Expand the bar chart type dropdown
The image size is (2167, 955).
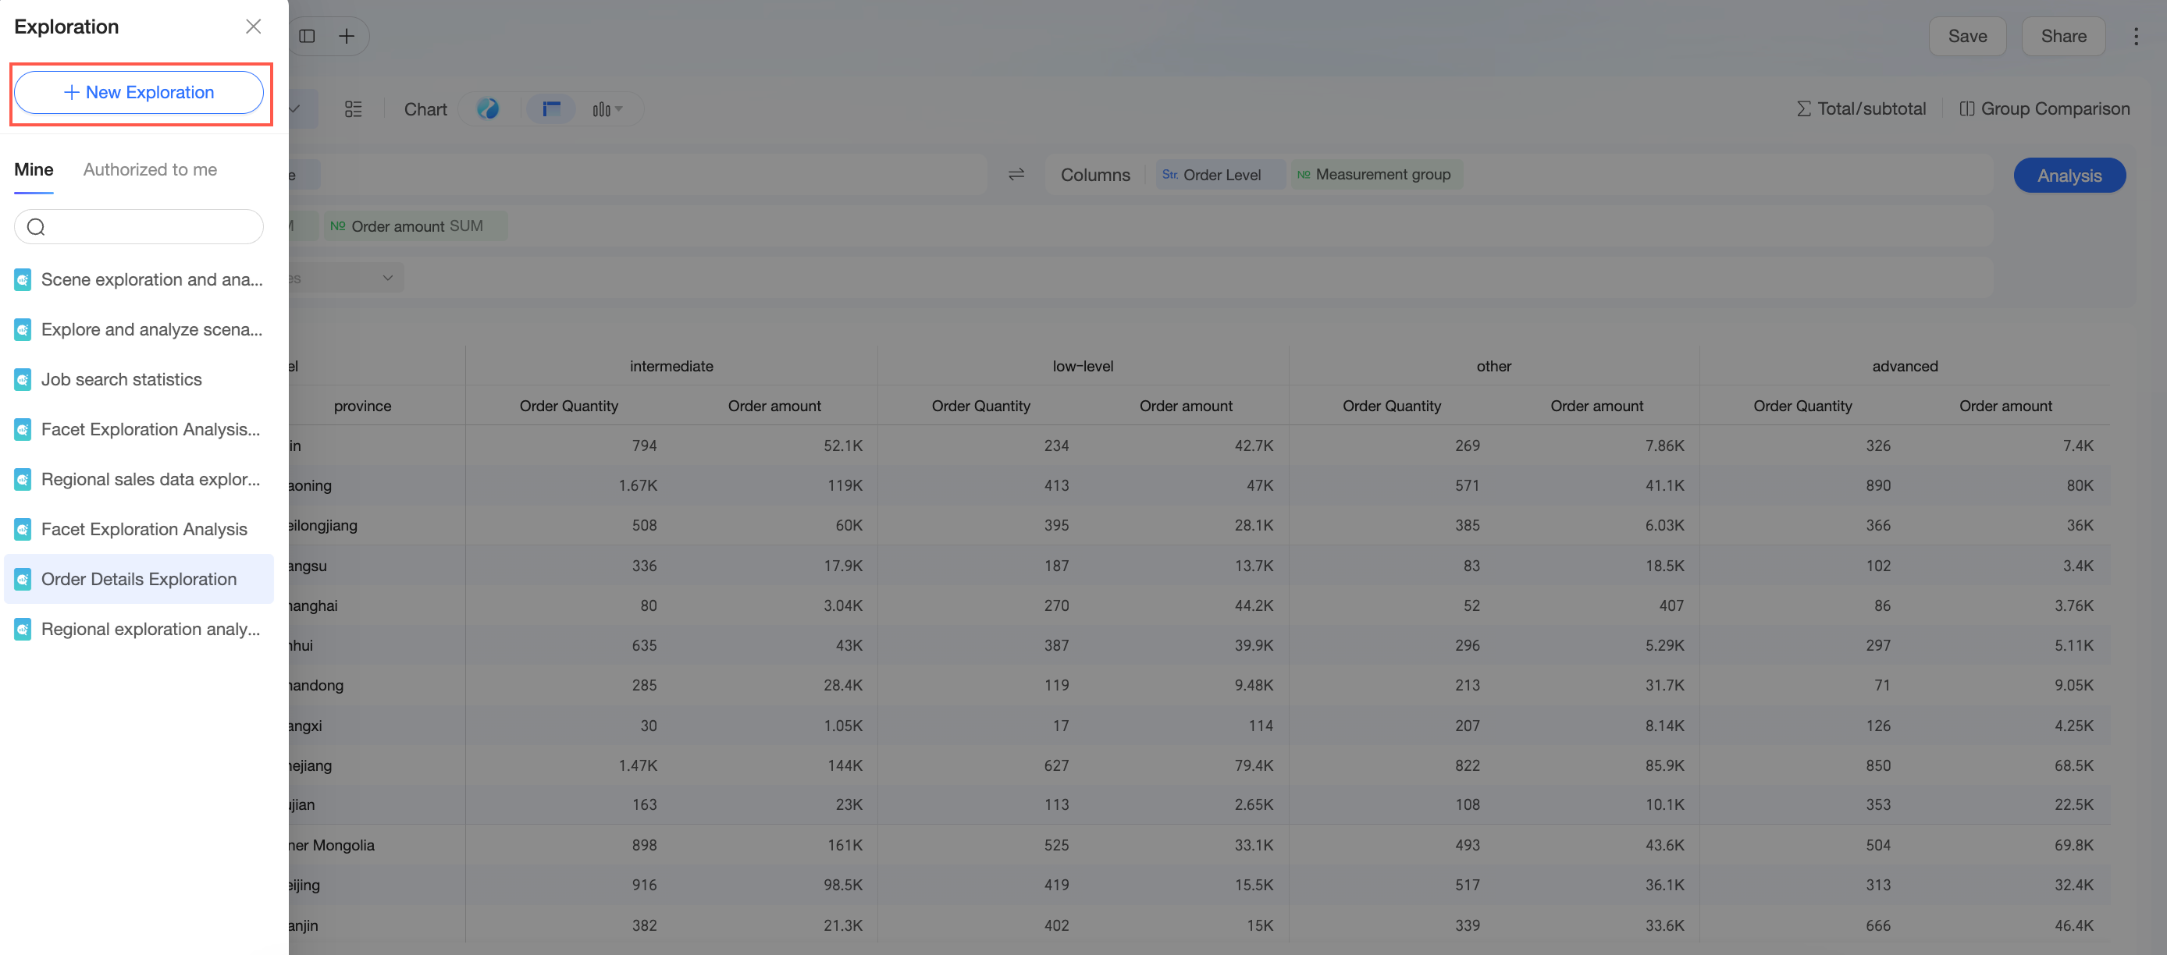(607, 109)
